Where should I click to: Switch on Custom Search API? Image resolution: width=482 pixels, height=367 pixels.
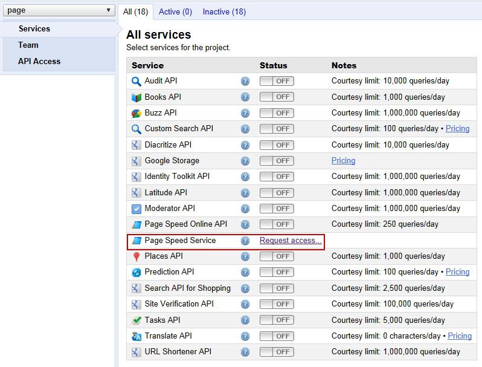click(x=277, y=129)
